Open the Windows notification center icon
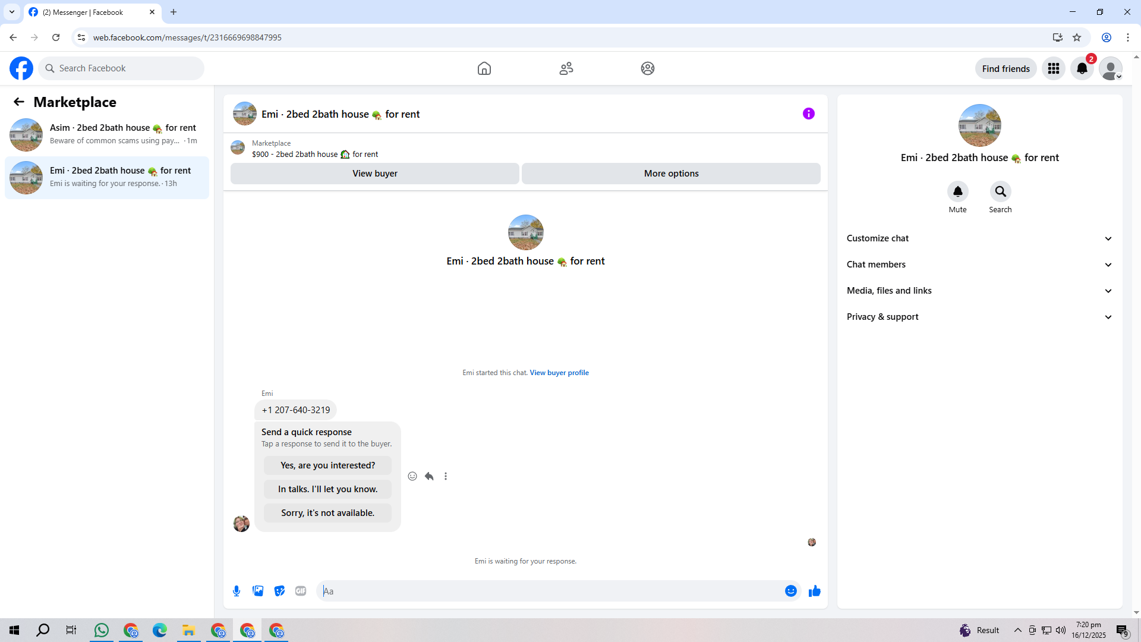 click(x=1123, y=630)
